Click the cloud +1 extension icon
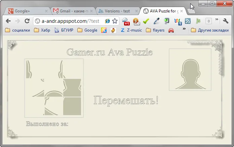 coord(126,21)
